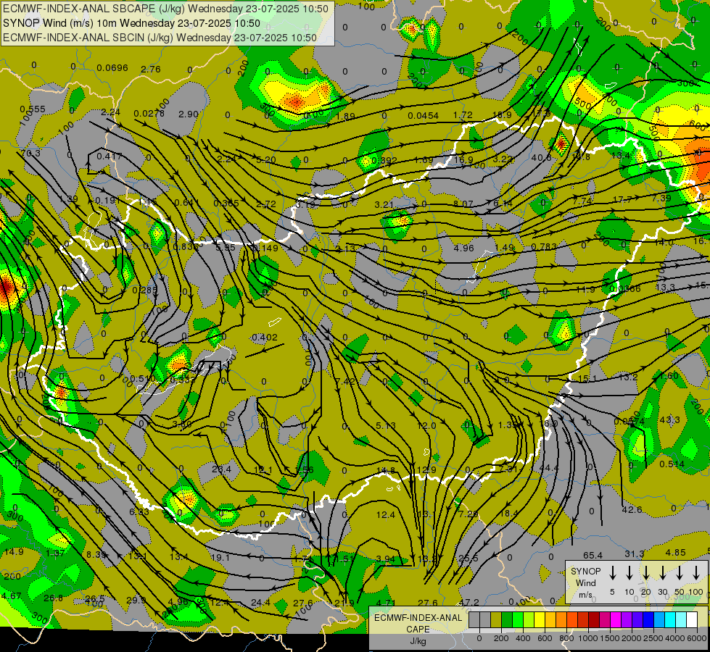This screenshot has width=710, height=652.
Task: Click the map value 8.07
Action: click(463, 204)
